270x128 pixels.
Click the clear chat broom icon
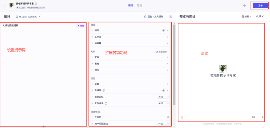[x=182, y=117]
